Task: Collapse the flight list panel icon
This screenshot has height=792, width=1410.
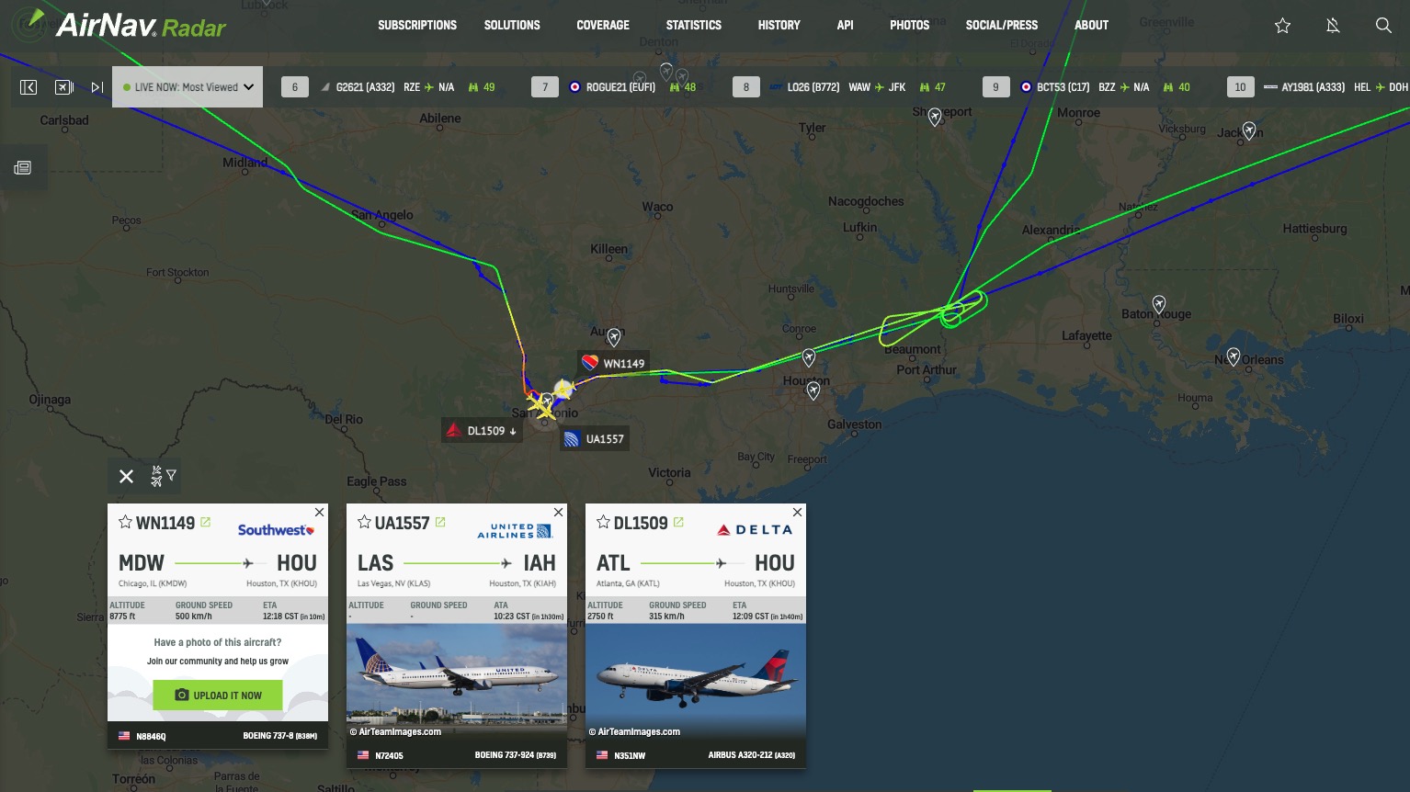Action: tap(28, 87)
